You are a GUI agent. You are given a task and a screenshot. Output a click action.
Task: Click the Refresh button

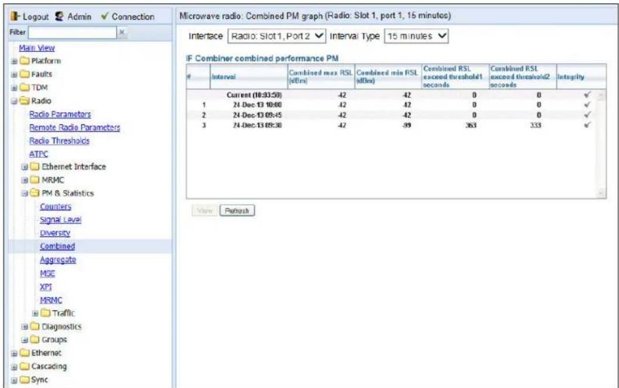click(237, 211)
